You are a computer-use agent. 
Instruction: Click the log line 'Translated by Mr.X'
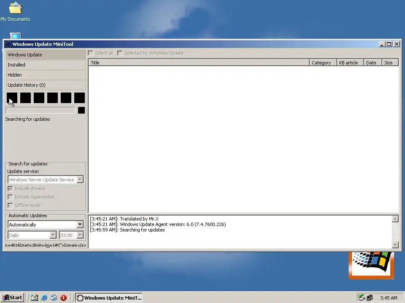[124, 219]
